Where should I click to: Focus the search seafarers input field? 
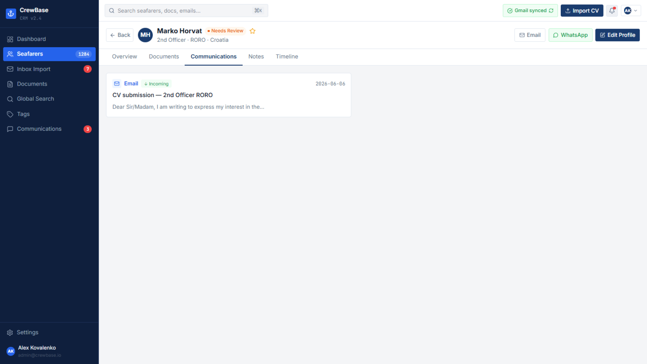click(x=186, y=11)
